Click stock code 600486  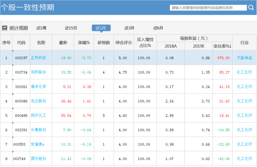point(21,115)
